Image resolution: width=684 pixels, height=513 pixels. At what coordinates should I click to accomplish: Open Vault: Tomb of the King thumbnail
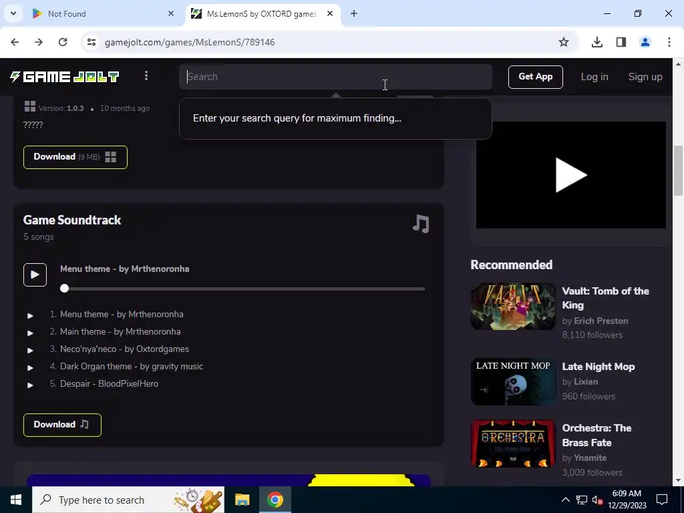pos(513,306)
